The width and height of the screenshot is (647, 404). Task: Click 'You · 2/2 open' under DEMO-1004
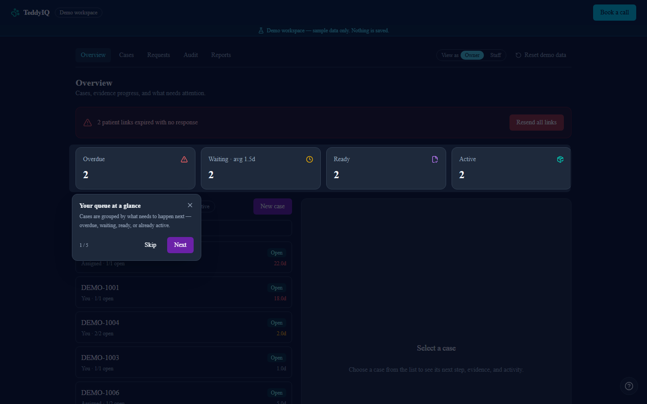[x=97, y=334]
